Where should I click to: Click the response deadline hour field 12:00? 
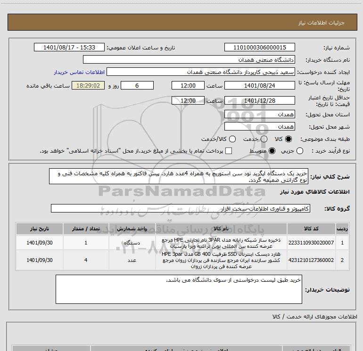click(188, 85)
